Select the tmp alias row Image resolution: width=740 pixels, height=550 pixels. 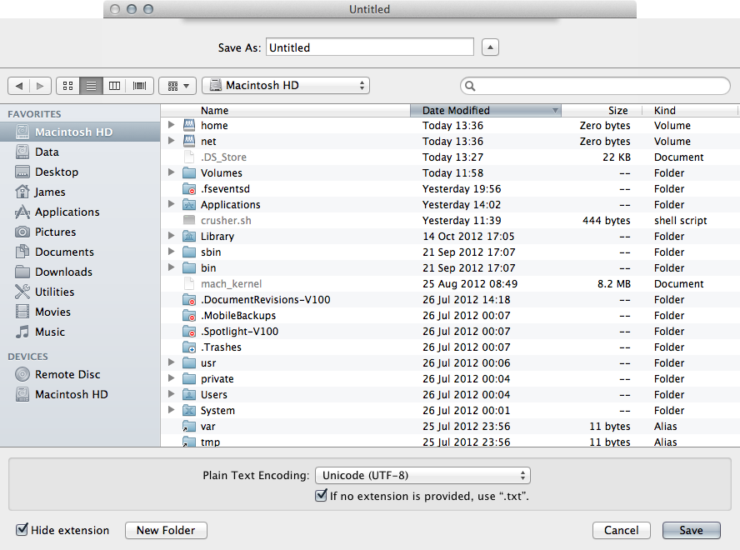(450, 442)
